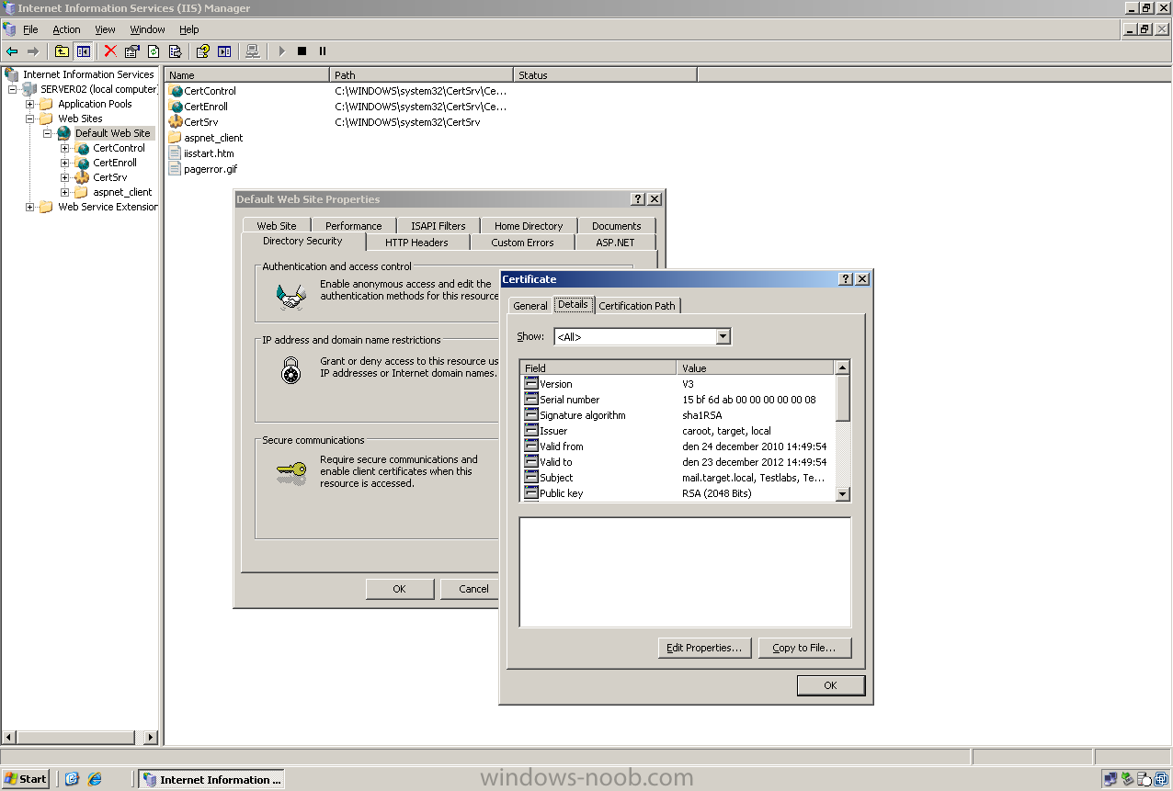Click right arrow of tree pane scrollbar
Screen dimensions: 1173x791
tap(151, 737)
